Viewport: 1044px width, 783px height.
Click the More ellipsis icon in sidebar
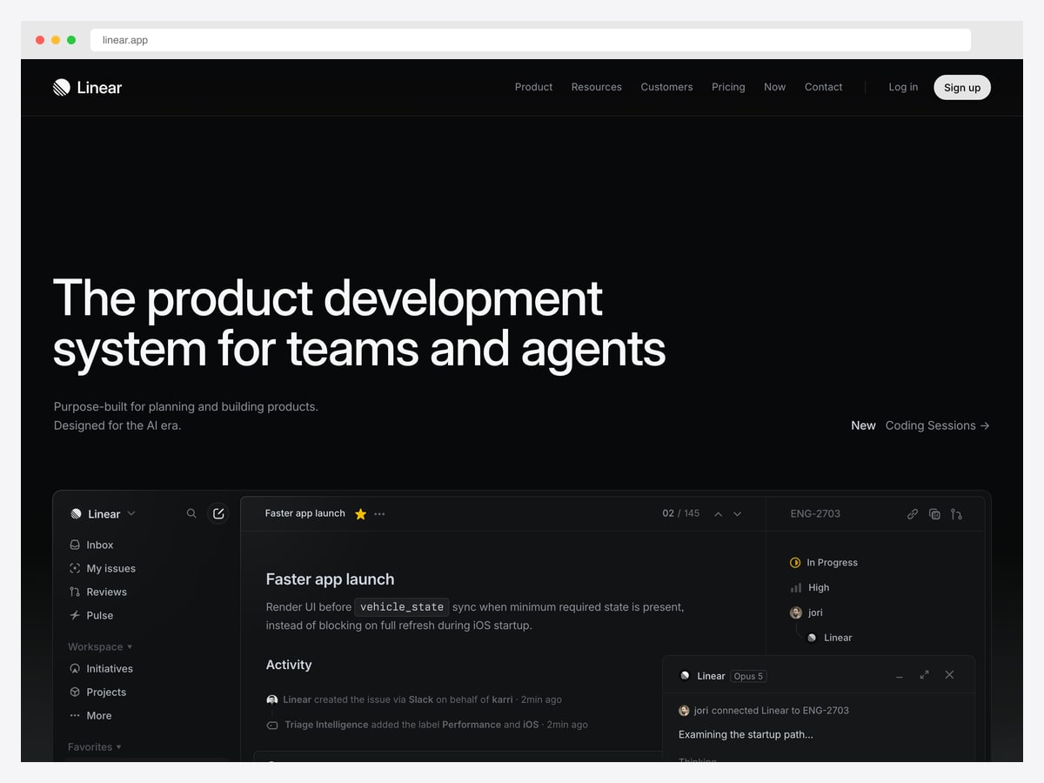click(75, 716)
